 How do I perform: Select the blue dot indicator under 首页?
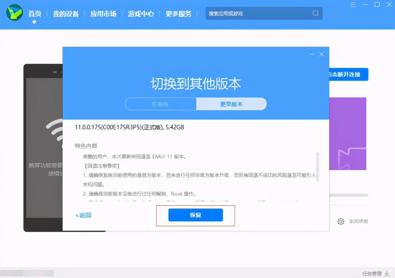[34, 21]
